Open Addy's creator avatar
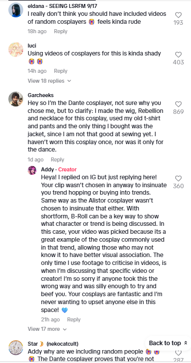 click(32, 170)
